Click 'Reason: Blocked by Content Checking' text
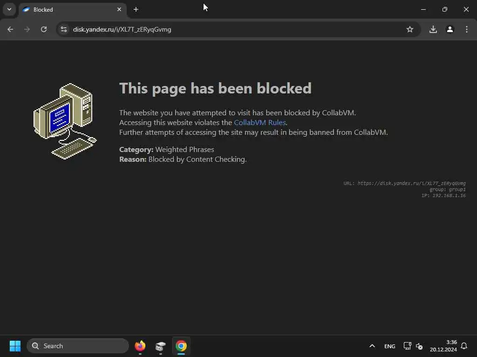The image size is (477, 357). click(183, 159)
